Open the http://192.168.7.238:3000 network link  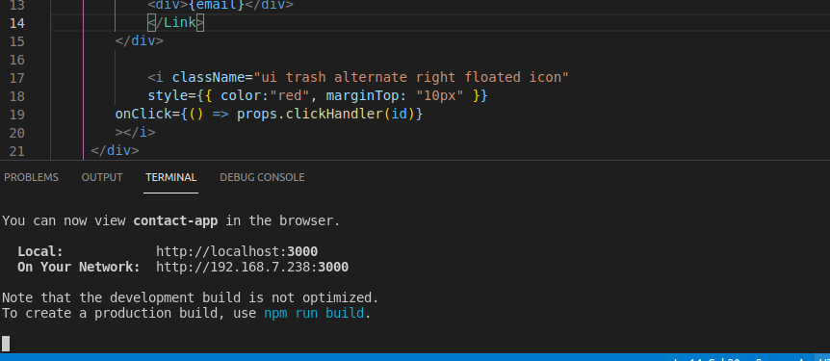click(x=252, y=267)
